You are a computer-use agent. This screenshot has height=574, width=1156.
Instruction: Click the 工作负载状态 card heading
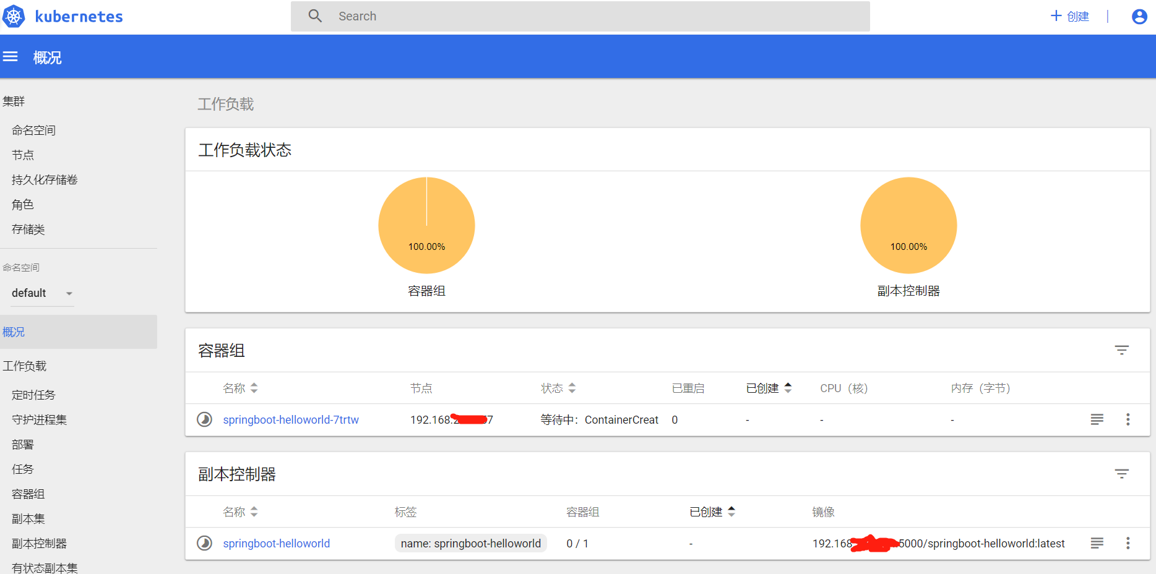tap(245, 150)
